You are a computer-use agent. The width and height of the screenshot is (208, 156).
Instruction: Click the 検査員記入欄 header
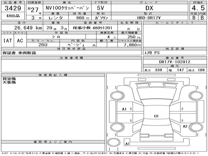pos(53,75)
